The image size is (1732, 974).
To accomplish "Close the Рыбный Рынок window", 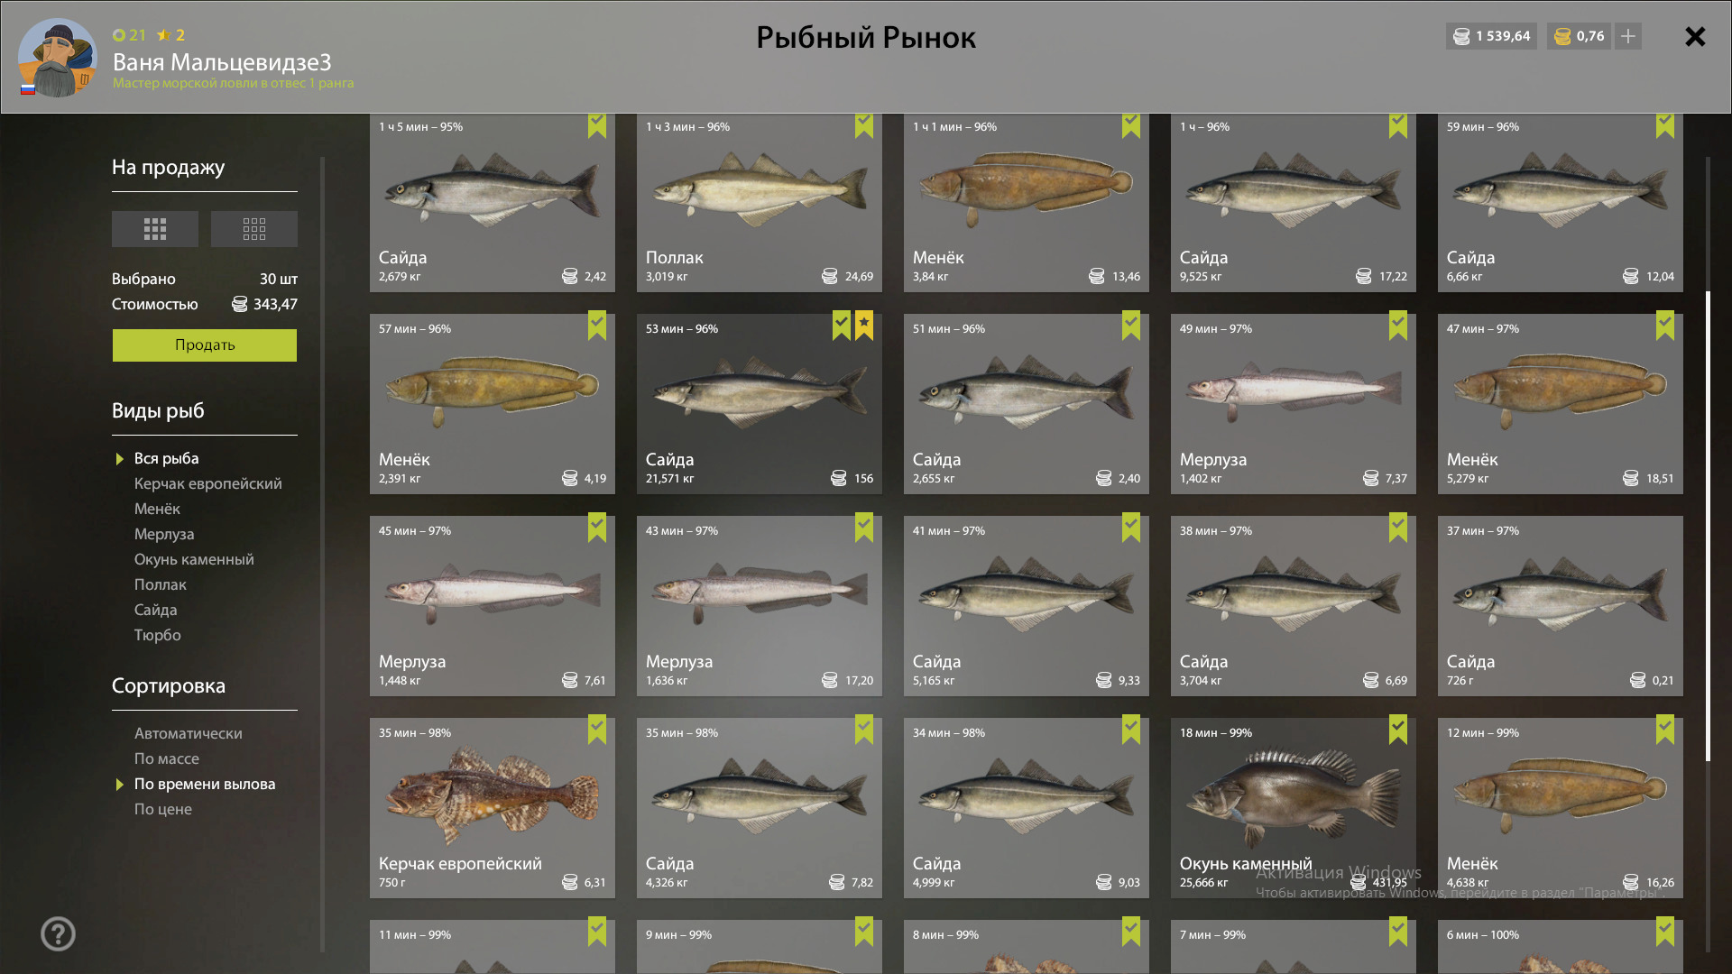I will (1695, 36).
